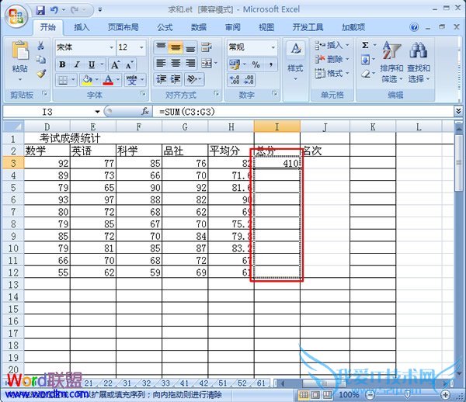Open Excel Help question mark
The image size is (466, 402).
click(414, 27)
